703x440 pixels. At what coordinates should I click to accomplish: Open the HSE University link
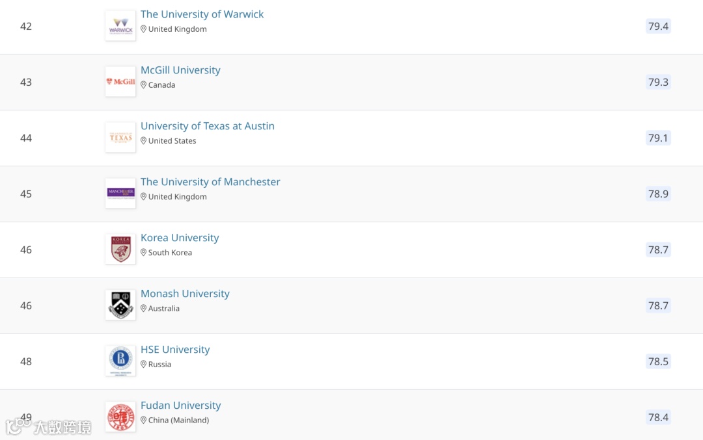pyautogui.click(x=175, y=350)
